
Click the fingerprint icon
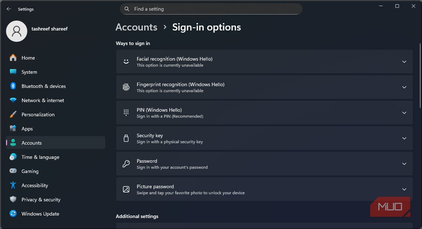pyautogui.click(x=126, y=87)
